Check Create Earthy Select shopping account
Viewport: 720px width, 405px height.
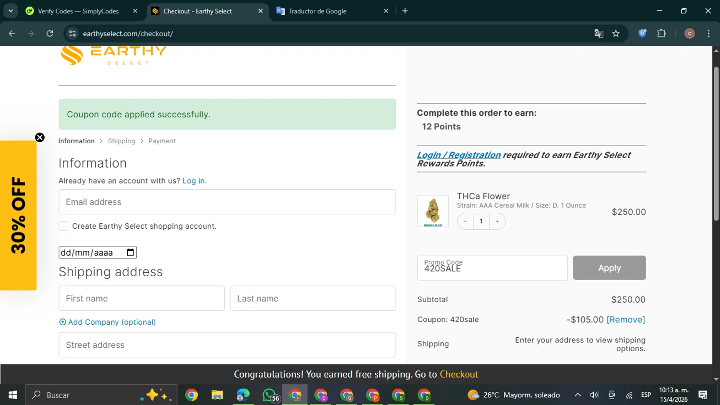coord(63,226)
